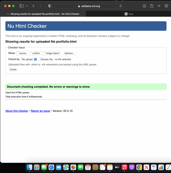
Task: Click the Nu Html Checker header title
Action: pos(27,26)
